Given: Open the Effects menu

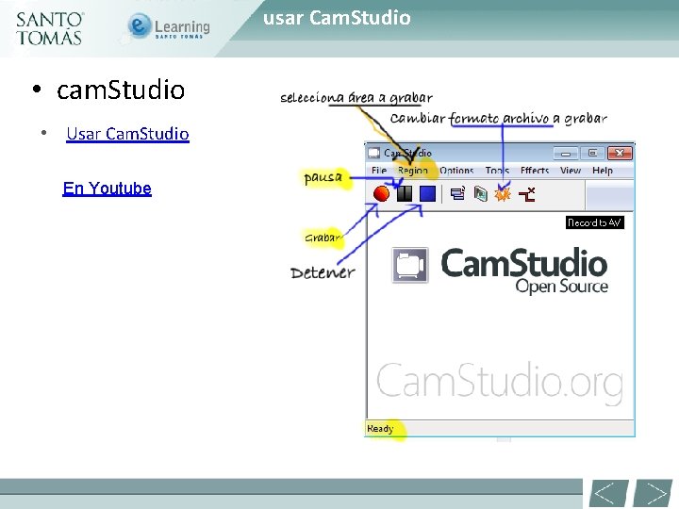Looking at the screenshot, I should tap(535, 171).
